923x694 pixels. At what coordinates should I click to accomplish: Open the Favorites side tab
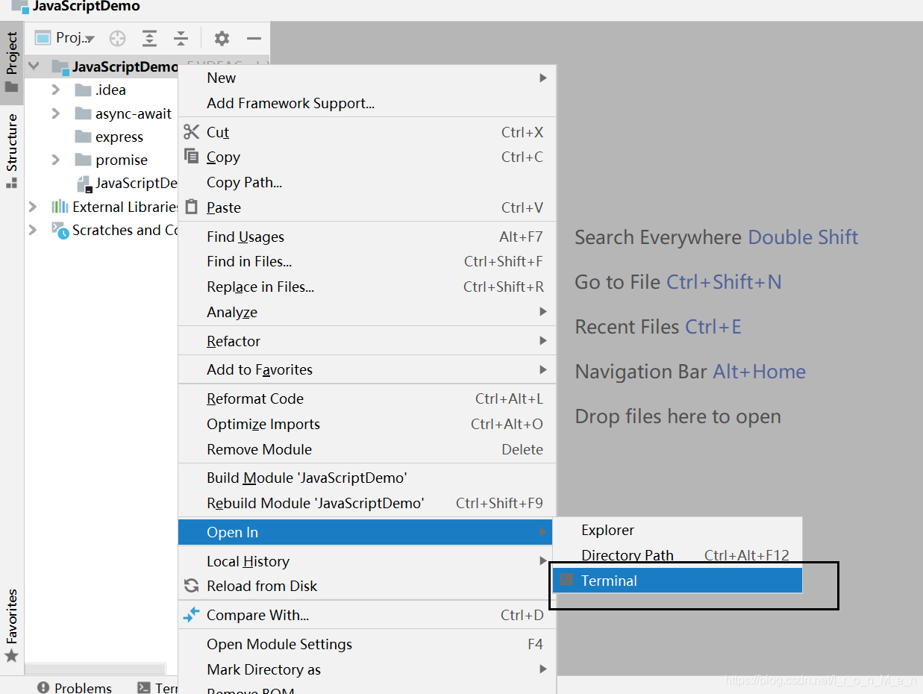point(11,625)
